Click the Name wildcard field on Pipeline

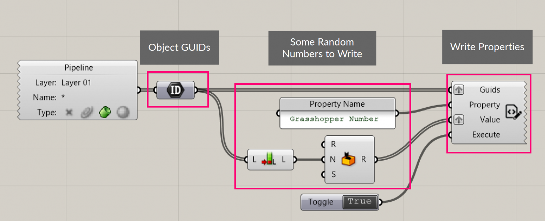click(x=62, y=97)
